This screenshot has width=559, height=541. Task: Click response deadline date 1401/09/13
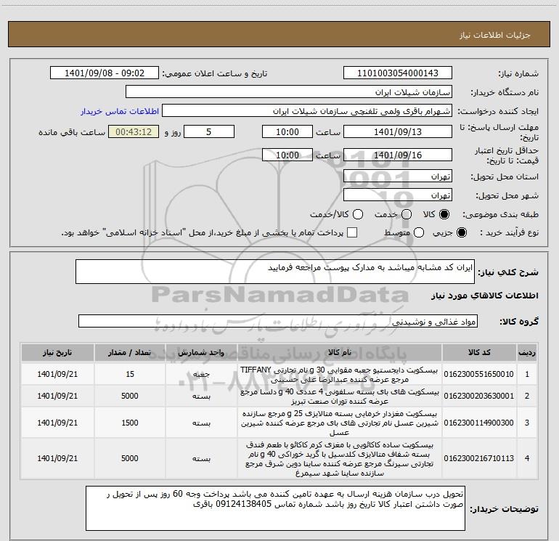coord(398,131)
